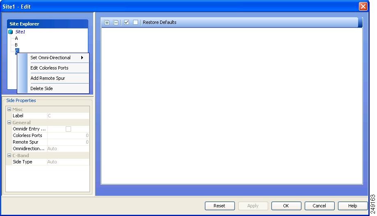
Task: Open the Side Type Auto value dropdown
Action: tap(68, 162)
